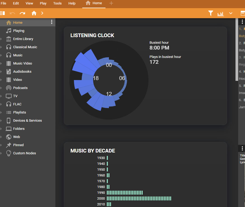Click the 2000 decade bar
The height and width of the screenshot is (207, 245).
point(139,198)
